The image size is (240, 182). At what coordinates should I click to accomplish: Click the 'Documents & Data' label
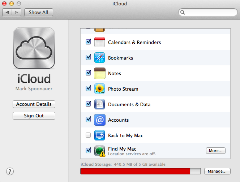tap(129, 104)
